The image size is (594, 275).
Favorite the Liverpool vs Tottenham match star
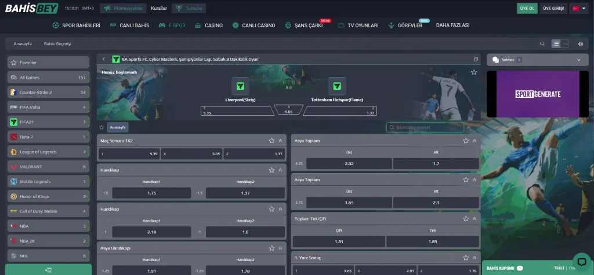pyautogui.click(x=473, y=72)
